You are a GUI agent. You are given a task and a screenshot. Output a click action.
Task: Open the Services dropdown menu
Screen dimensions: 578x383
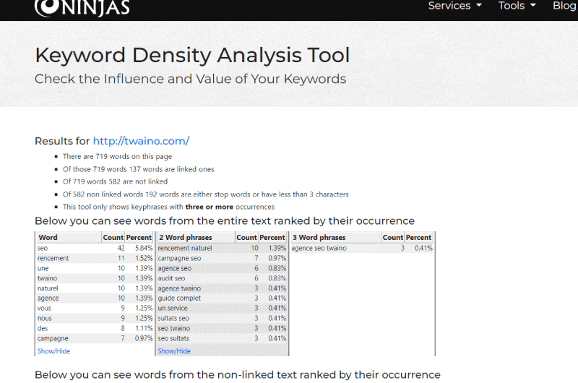click(x=454, y=6)
